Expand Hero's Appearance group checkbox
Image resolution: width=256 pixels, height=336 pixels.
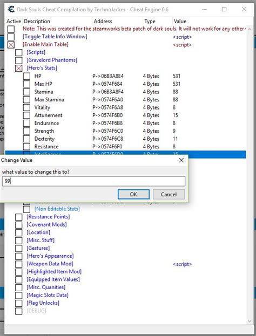click(19, 256)
